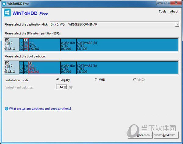Choose WORK (D:) partition in ESP list
The image size is (183, 144).
point(68,45)
